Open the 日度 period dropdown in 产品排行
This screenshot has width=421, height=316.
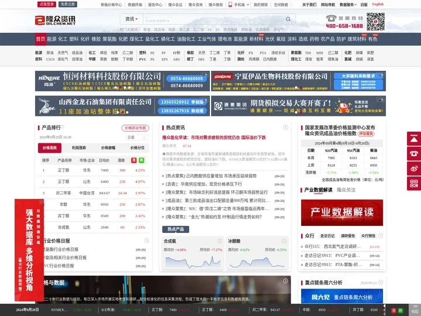137,138
